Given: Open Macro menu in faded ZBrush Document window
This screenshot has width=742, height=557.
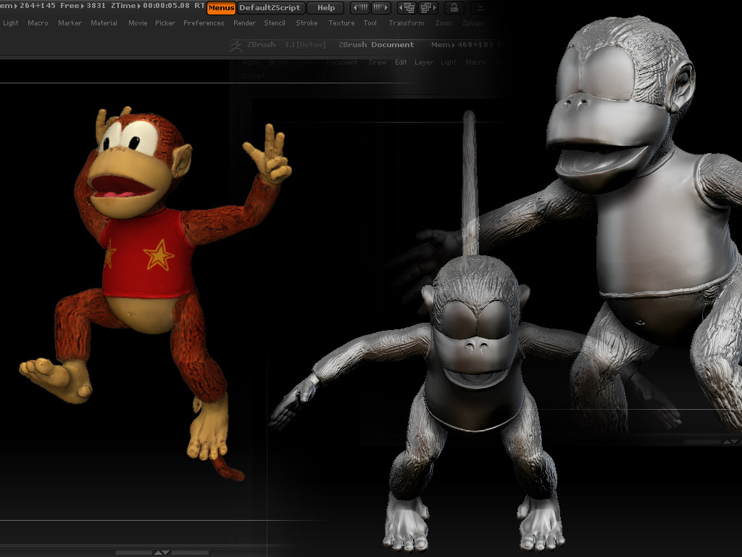Looking at the screenshot, I should (x=475, y=62).
